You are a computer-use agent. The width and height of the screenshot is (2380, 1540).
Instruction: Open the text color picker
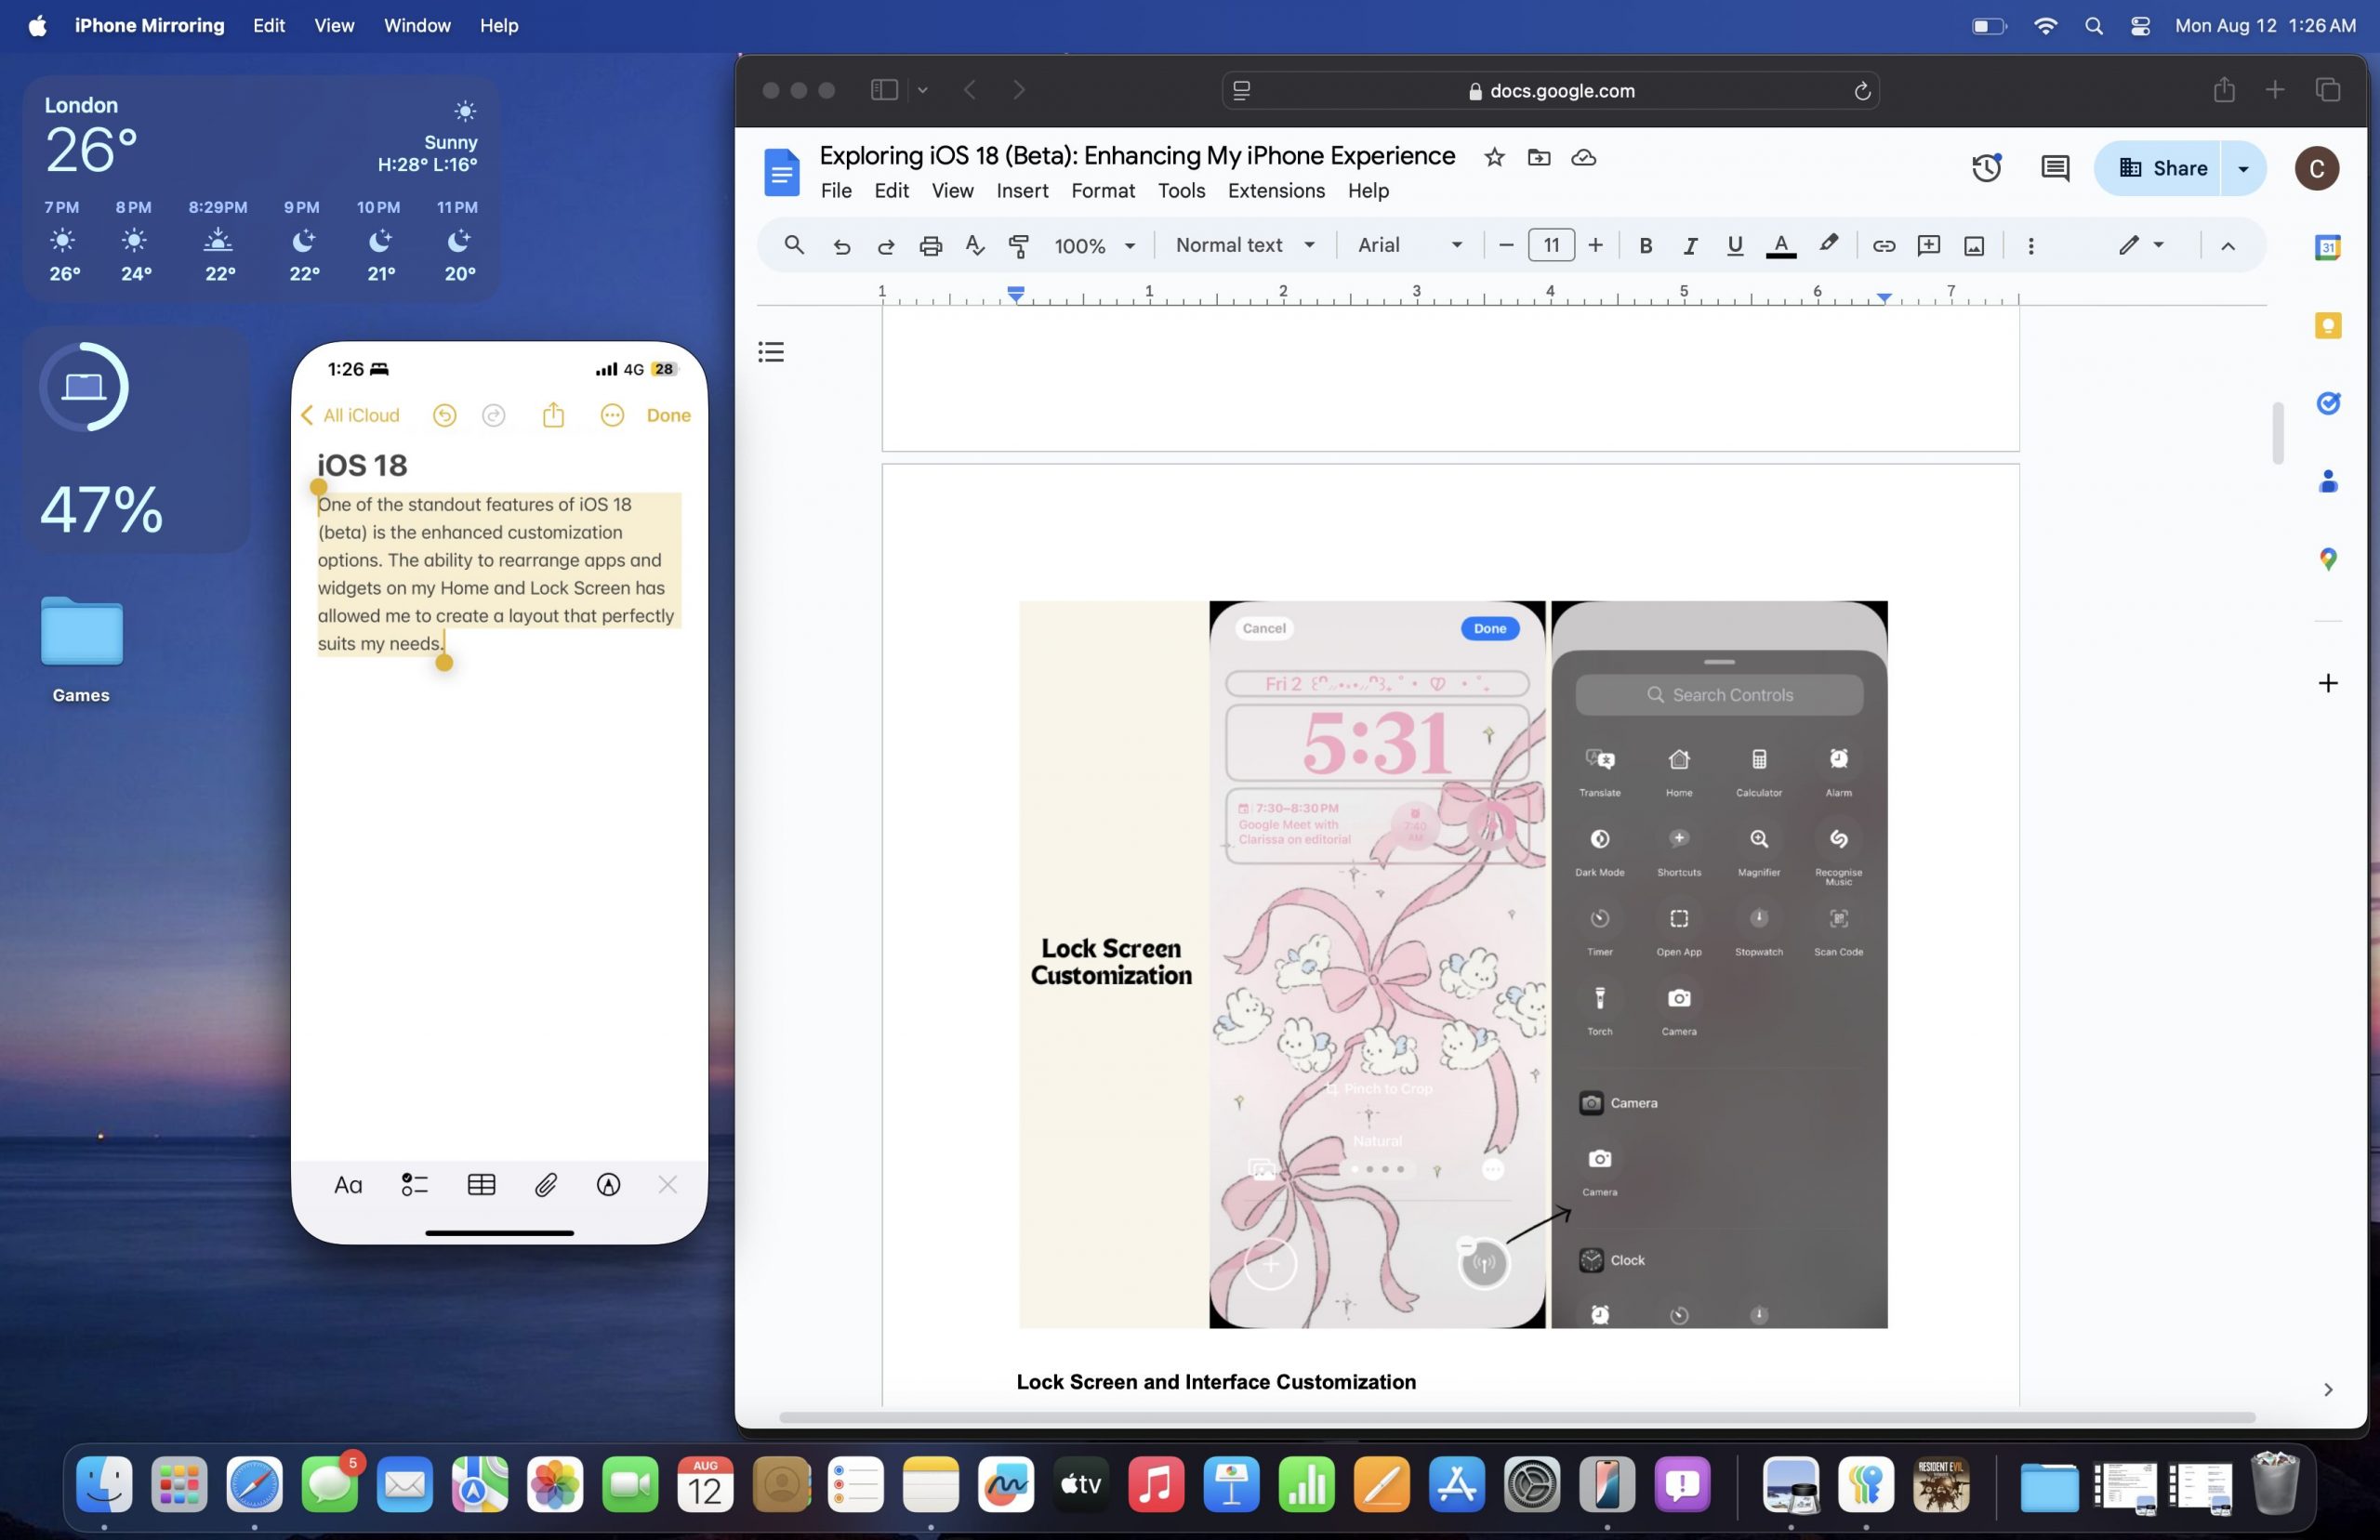1780,246
